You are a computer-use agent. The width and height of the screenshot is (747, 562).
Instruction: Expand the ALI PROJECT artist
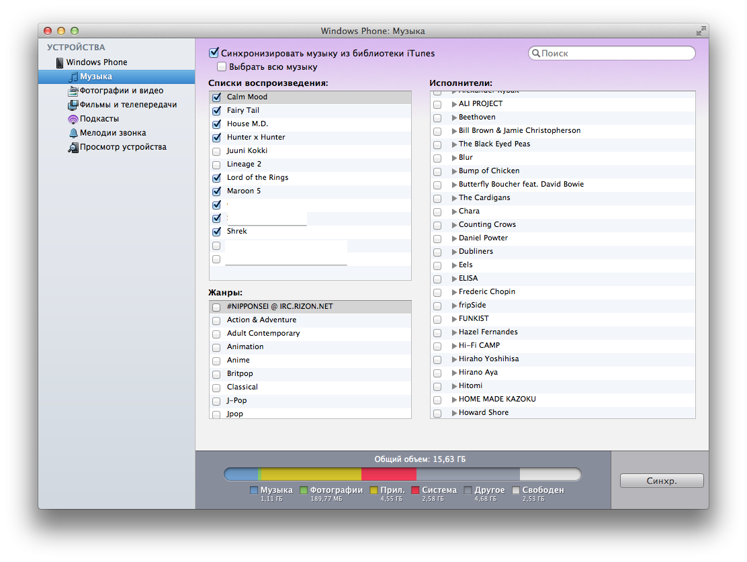tap(454, 104)
